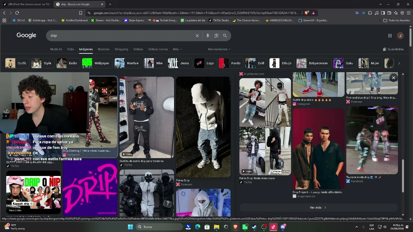
Task: Submit the search with the magnifier icon
Action: 225,35
